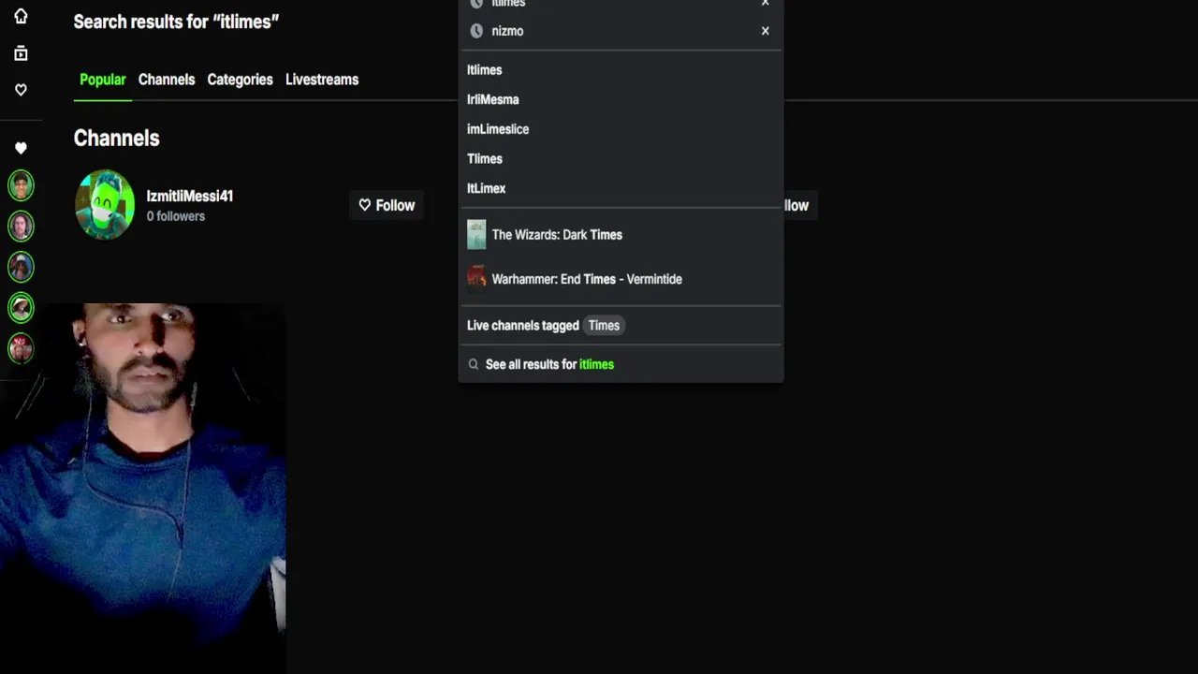Choose the IrliMesma suggestion
This screenshot has width=1198, height=674.
click(x=493, y=99)
